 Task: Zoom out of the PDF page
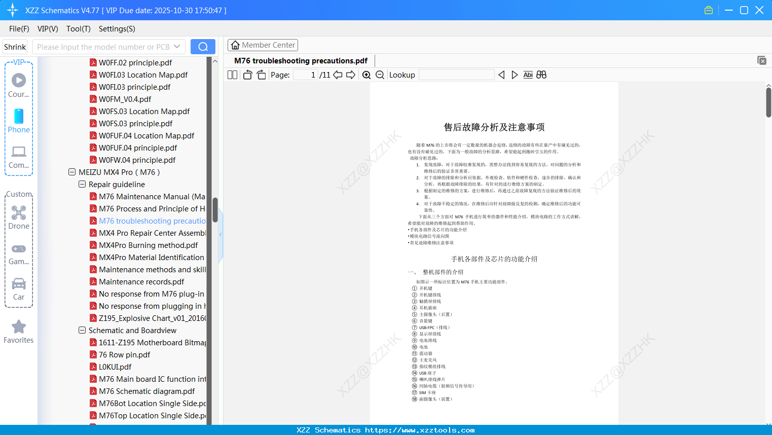[x=379, y=75]
